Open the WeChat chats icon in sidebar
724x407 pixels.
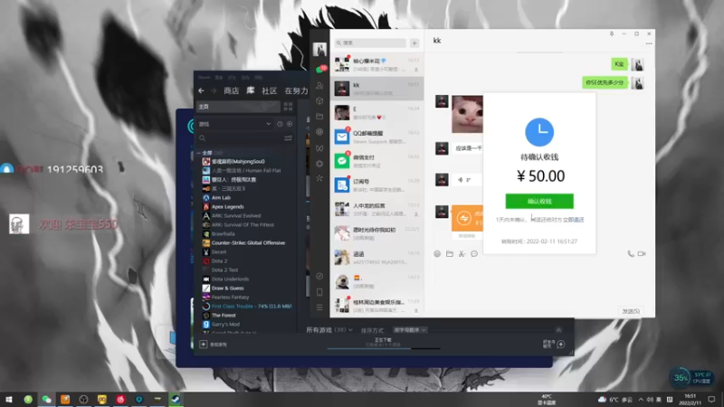point(319,70)
